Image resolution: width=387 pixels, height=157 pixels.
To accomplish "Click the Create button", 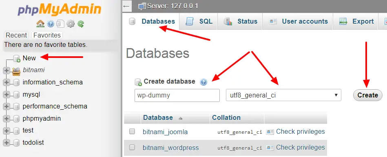I will 368,95.
